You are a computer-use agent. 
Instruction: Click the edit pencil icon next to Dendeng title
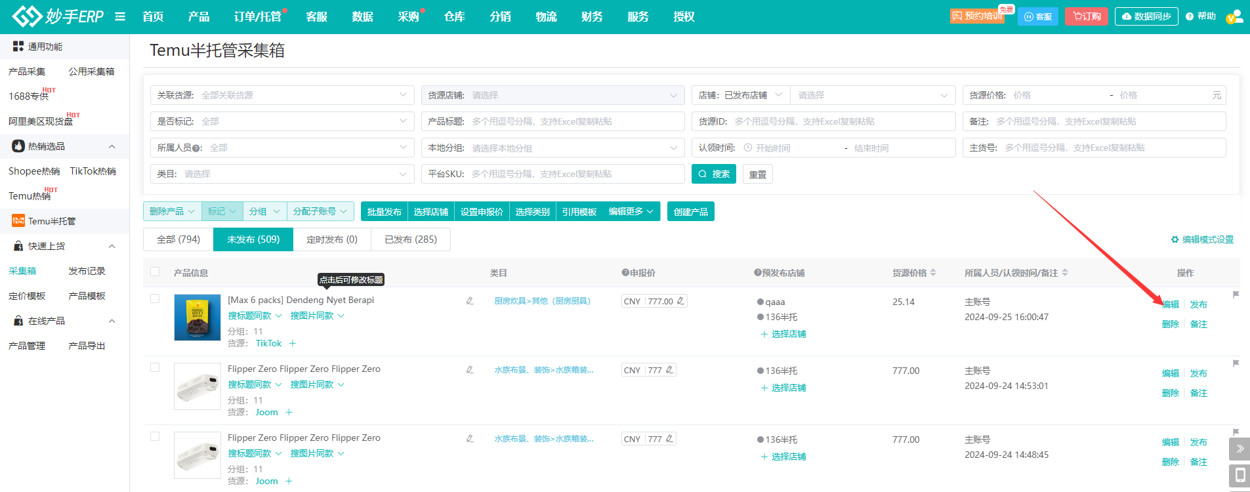(x=470, y=301)
